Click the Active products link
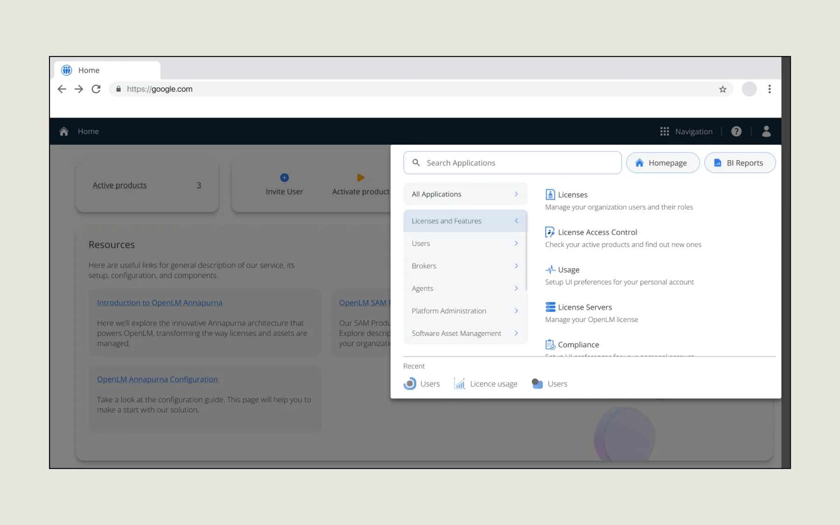Viewport: 840px width, 525px height. tap(119, 185)
